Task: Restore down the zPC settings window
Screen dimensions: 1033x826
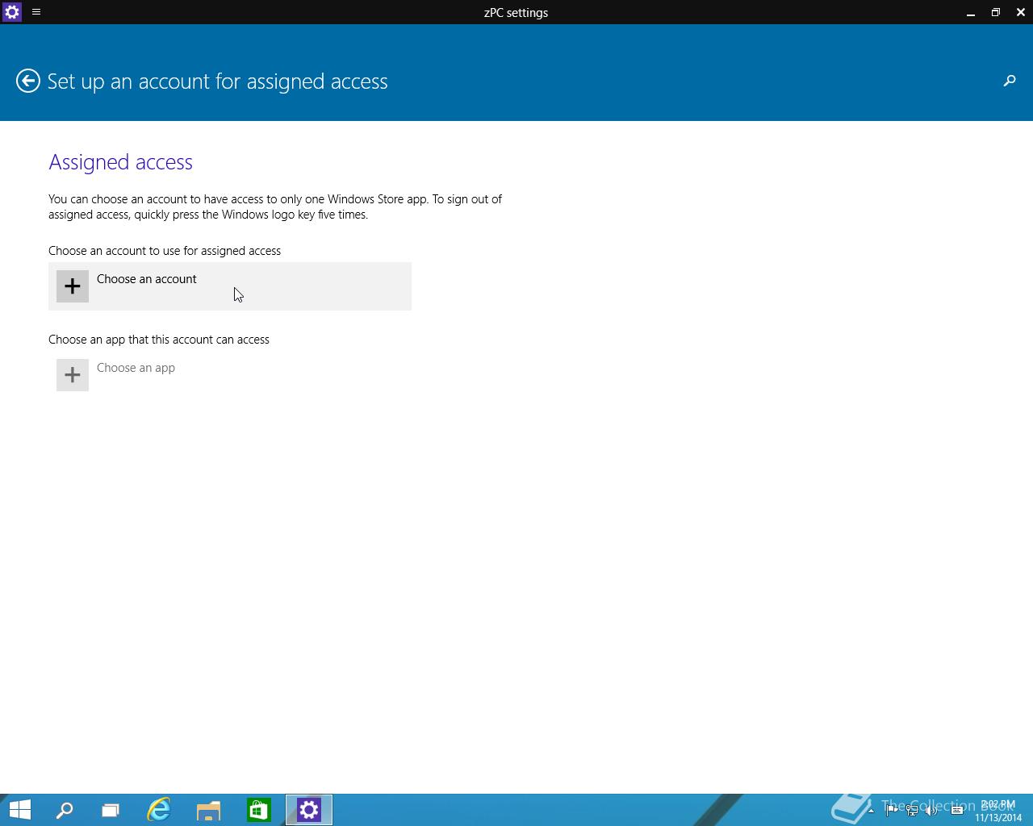Action: tap(996, 12)
